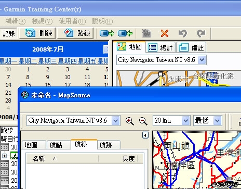Select day 3 in the calendar
The width and height of the screenshot is (241, 189).
68,69
